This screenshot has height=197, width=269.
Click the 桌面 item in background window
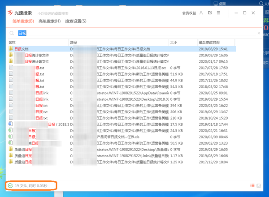[x=220, y=4]
